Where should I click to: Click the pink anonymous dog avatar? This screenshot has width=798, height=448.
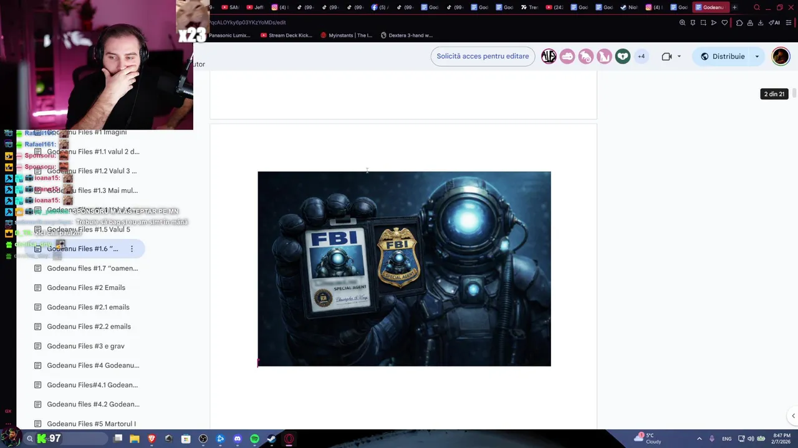coord(604,56)
